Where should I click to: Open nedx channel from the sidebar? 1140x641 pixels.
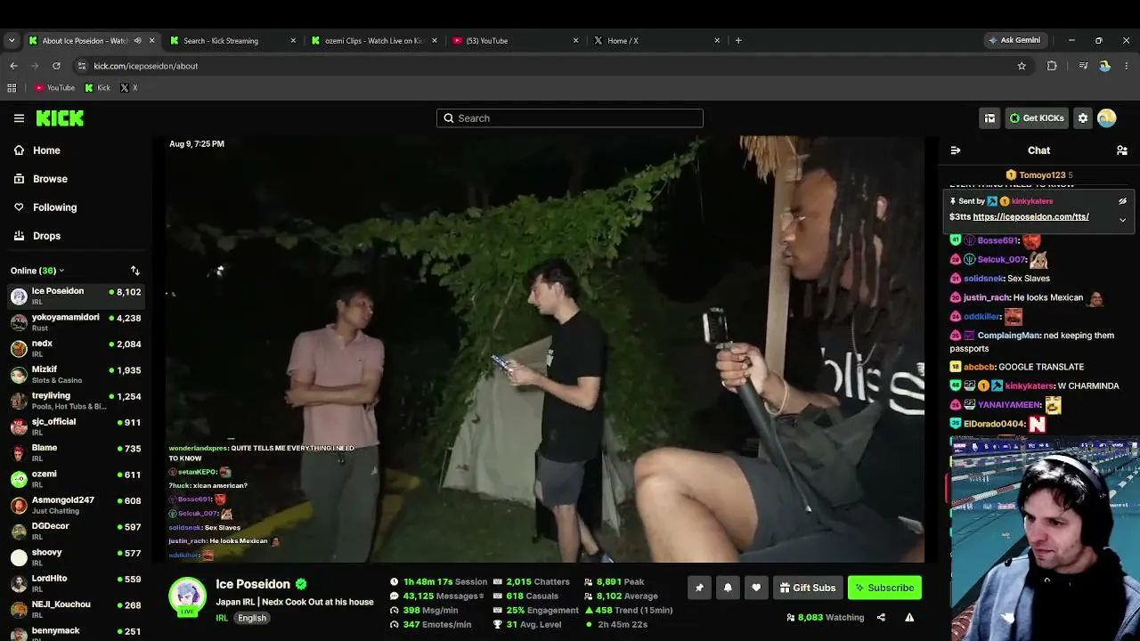pos(76,348)
